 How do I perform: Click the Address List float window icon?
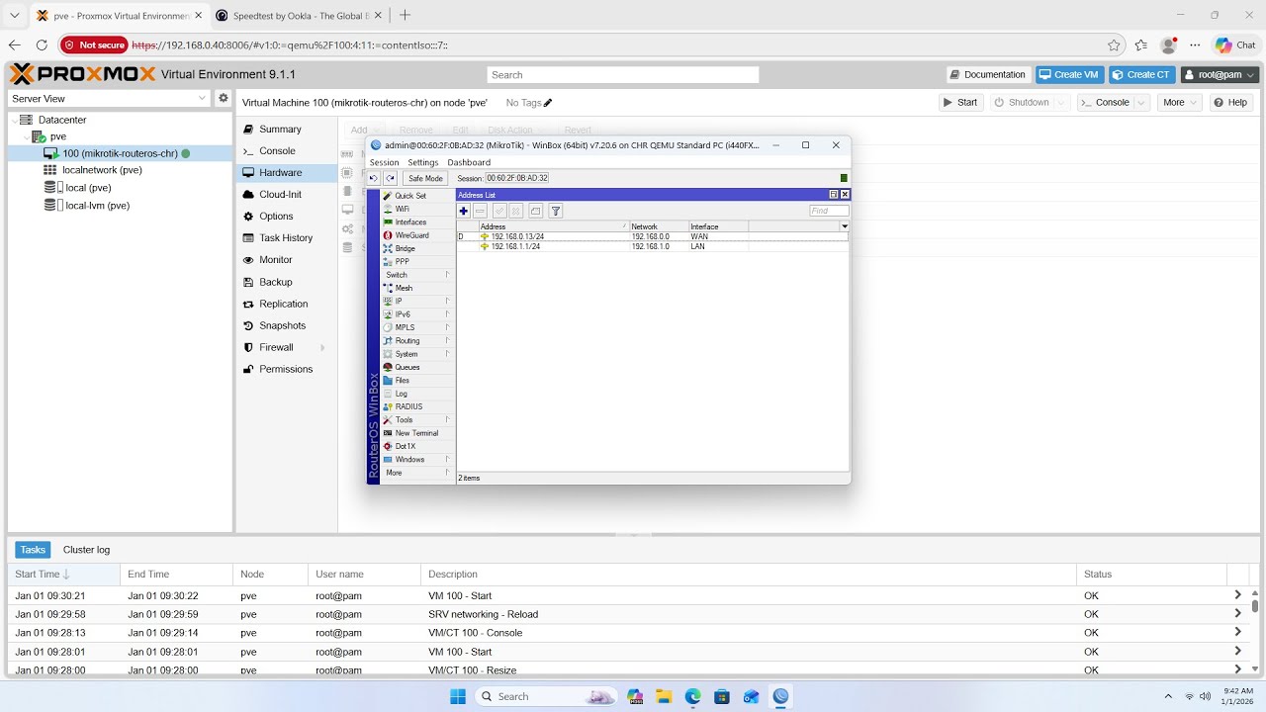click(x=833, y=195)
